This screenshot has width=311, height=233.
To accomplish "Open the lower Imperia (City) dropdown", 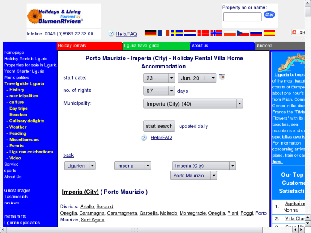I will [x=204, y=166].
